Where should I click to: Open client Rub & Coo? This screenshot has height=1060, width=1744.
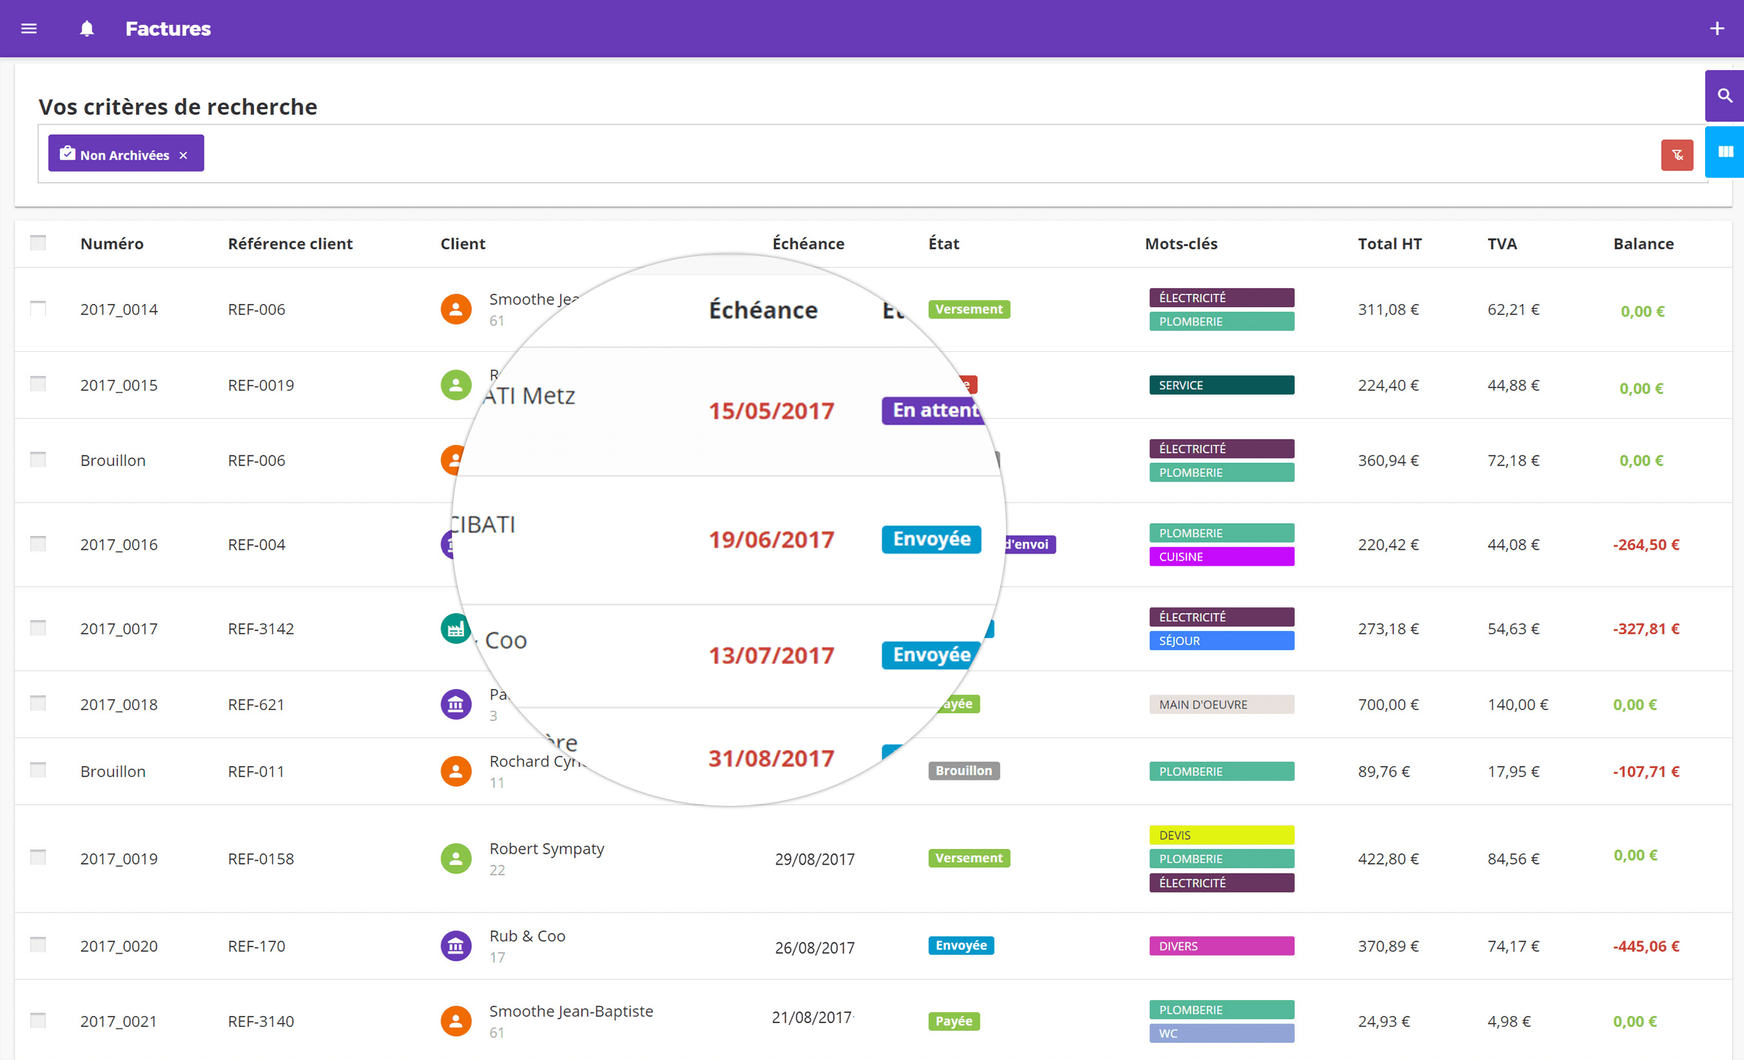(527, 936)
